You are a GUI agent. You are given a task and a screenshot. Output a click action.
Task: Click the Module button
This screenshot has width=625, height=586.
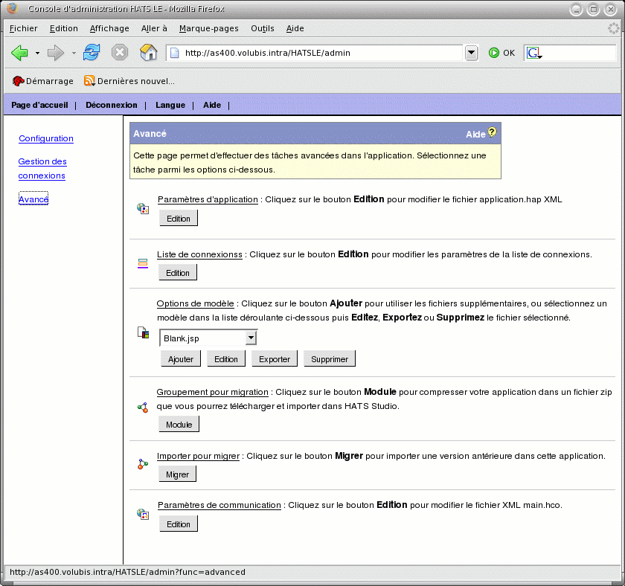[x=179, y=425]
